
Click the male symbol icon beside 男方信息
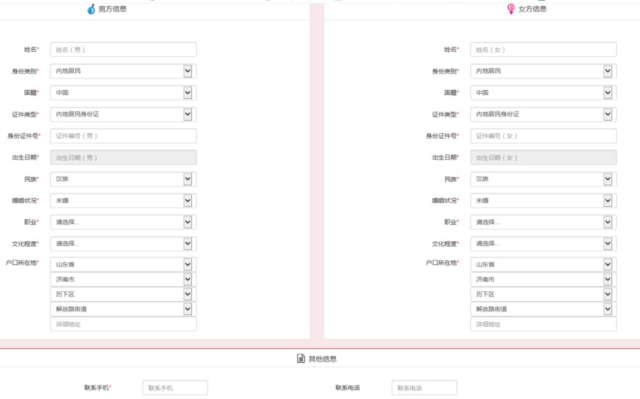pos(91,9)
